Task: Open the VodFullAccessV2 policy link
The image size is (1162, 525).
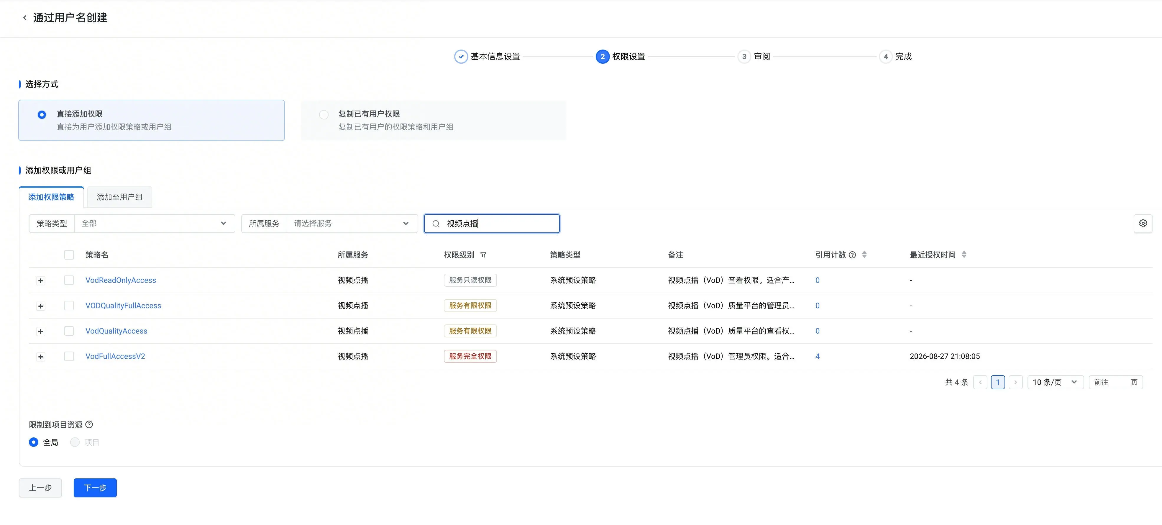Action: (116, 356)
